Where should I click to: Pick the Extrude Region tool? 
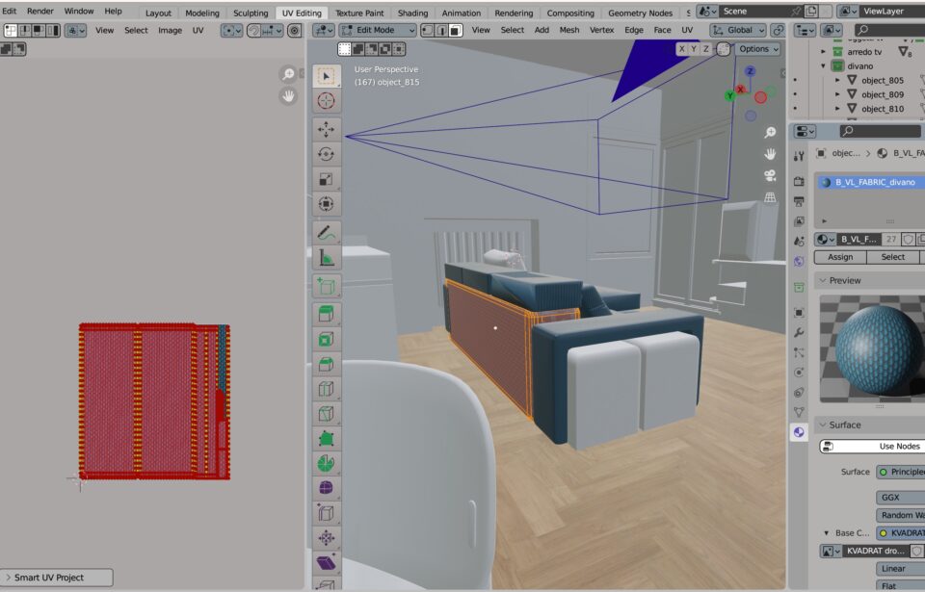(x=326, y=313)
